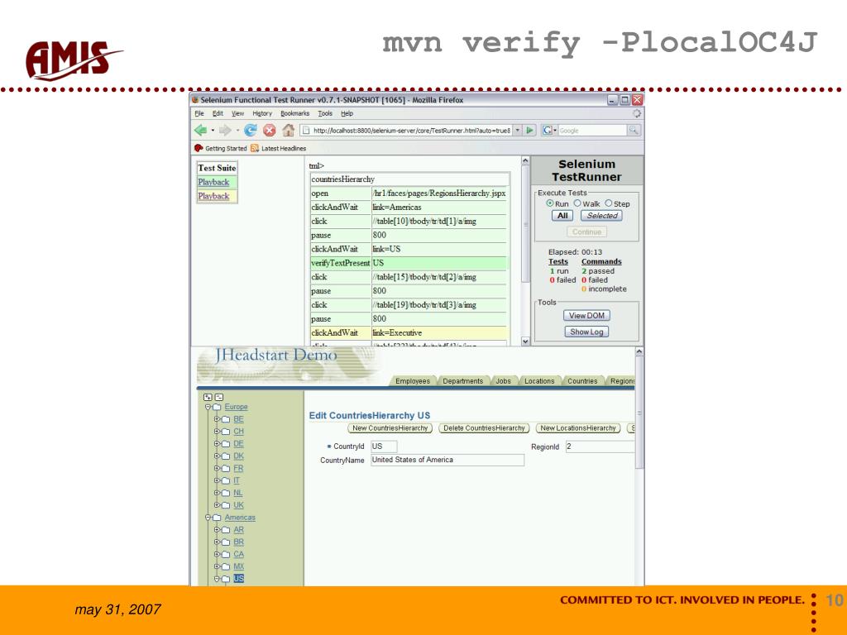The image size is (847, 635).
Task: Click the FR folder icon
Action: [226, 468]
